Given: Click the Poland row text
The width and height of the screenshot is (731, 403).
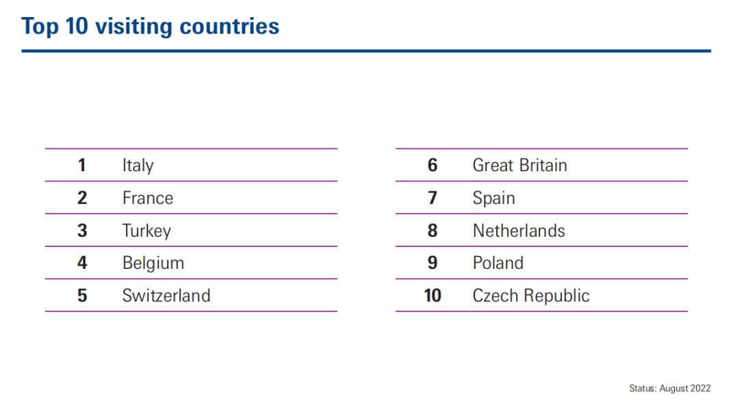Looking at the screenshot, I should [498, 263].
